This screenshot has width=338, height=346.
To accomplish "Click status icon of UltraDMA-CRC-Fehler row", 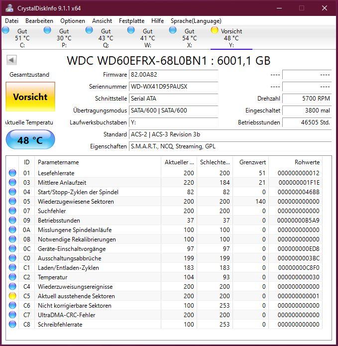I will point(12,315).
